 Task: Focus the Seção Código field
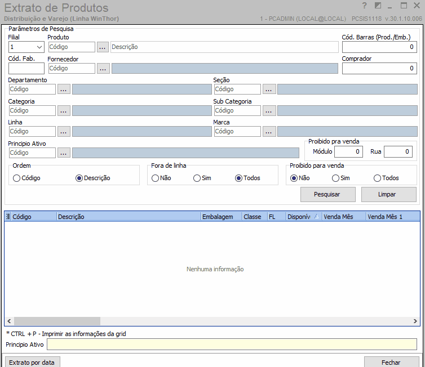pyautogui.click(x=237, y=89)
